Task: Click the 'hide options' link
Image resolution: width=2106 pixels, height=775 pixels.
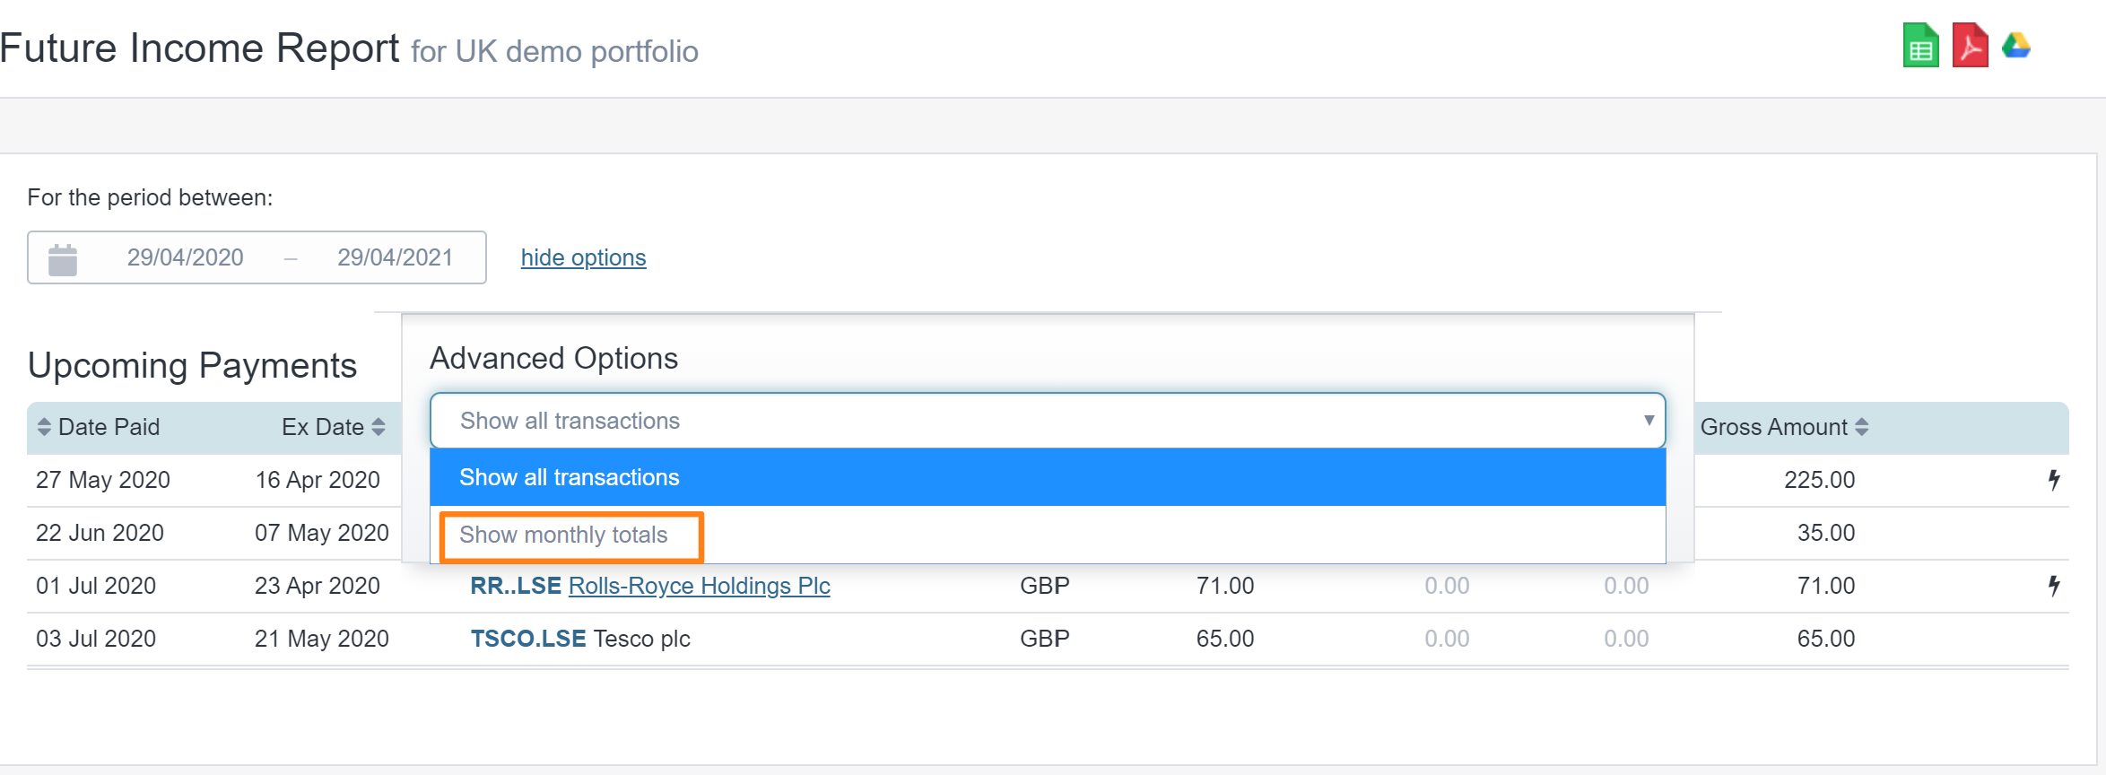Action: click(583, 257)
